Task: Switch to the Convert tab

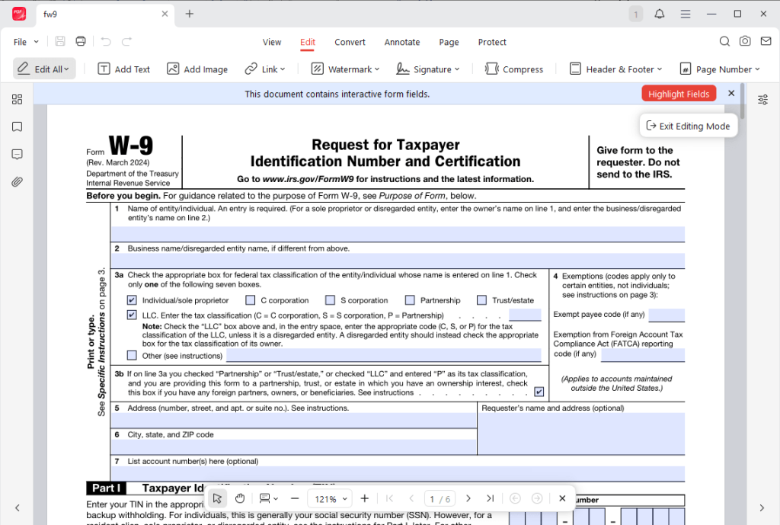Action: (350, 43)
